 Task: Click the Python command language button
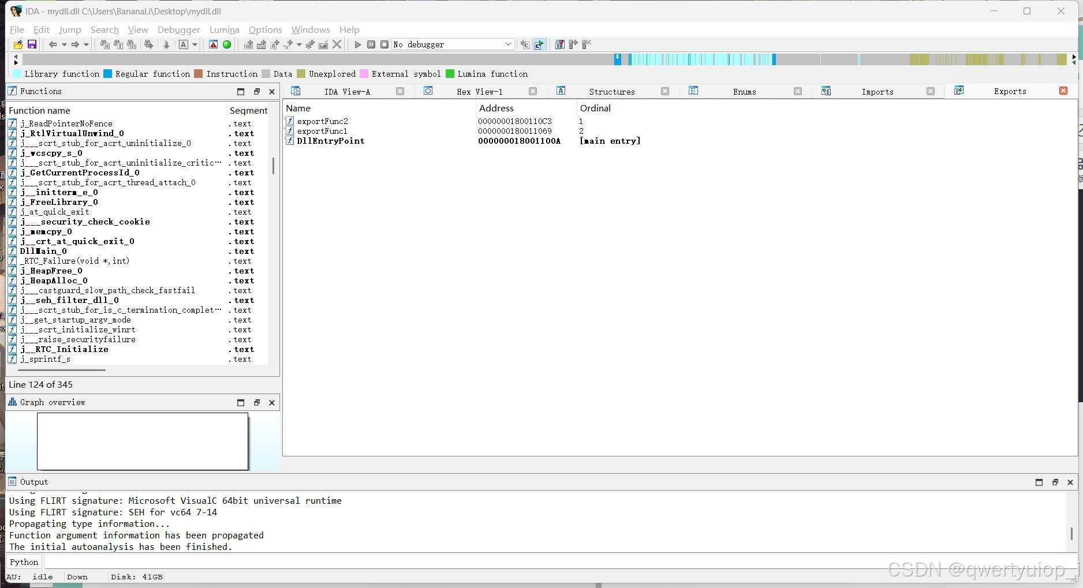coord(24,562)
